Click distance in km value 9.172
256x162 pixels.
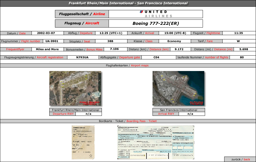coord(179,49)
